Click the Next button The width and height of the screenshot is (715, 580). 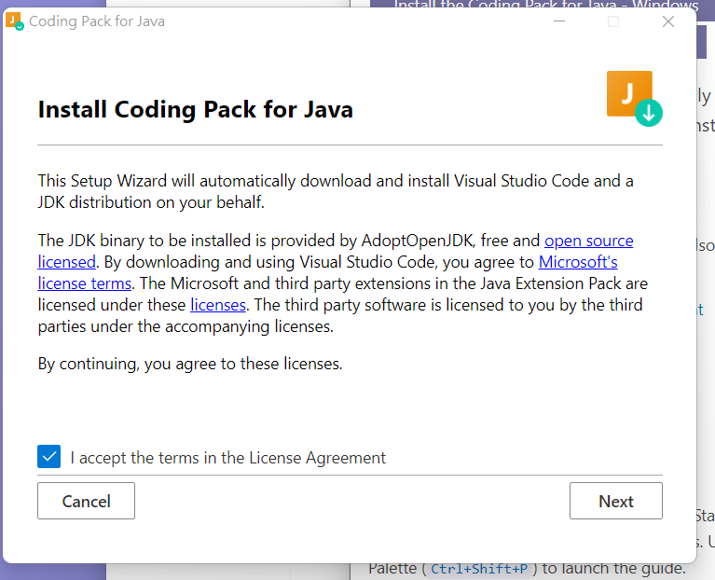pos(615,501)
